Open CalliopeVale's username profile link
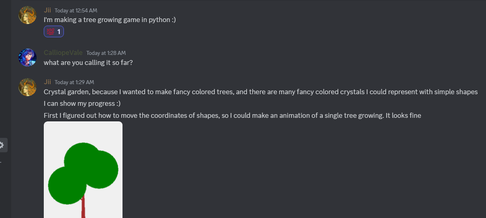This screenshot has width=486, height=218. coord(63,53)
